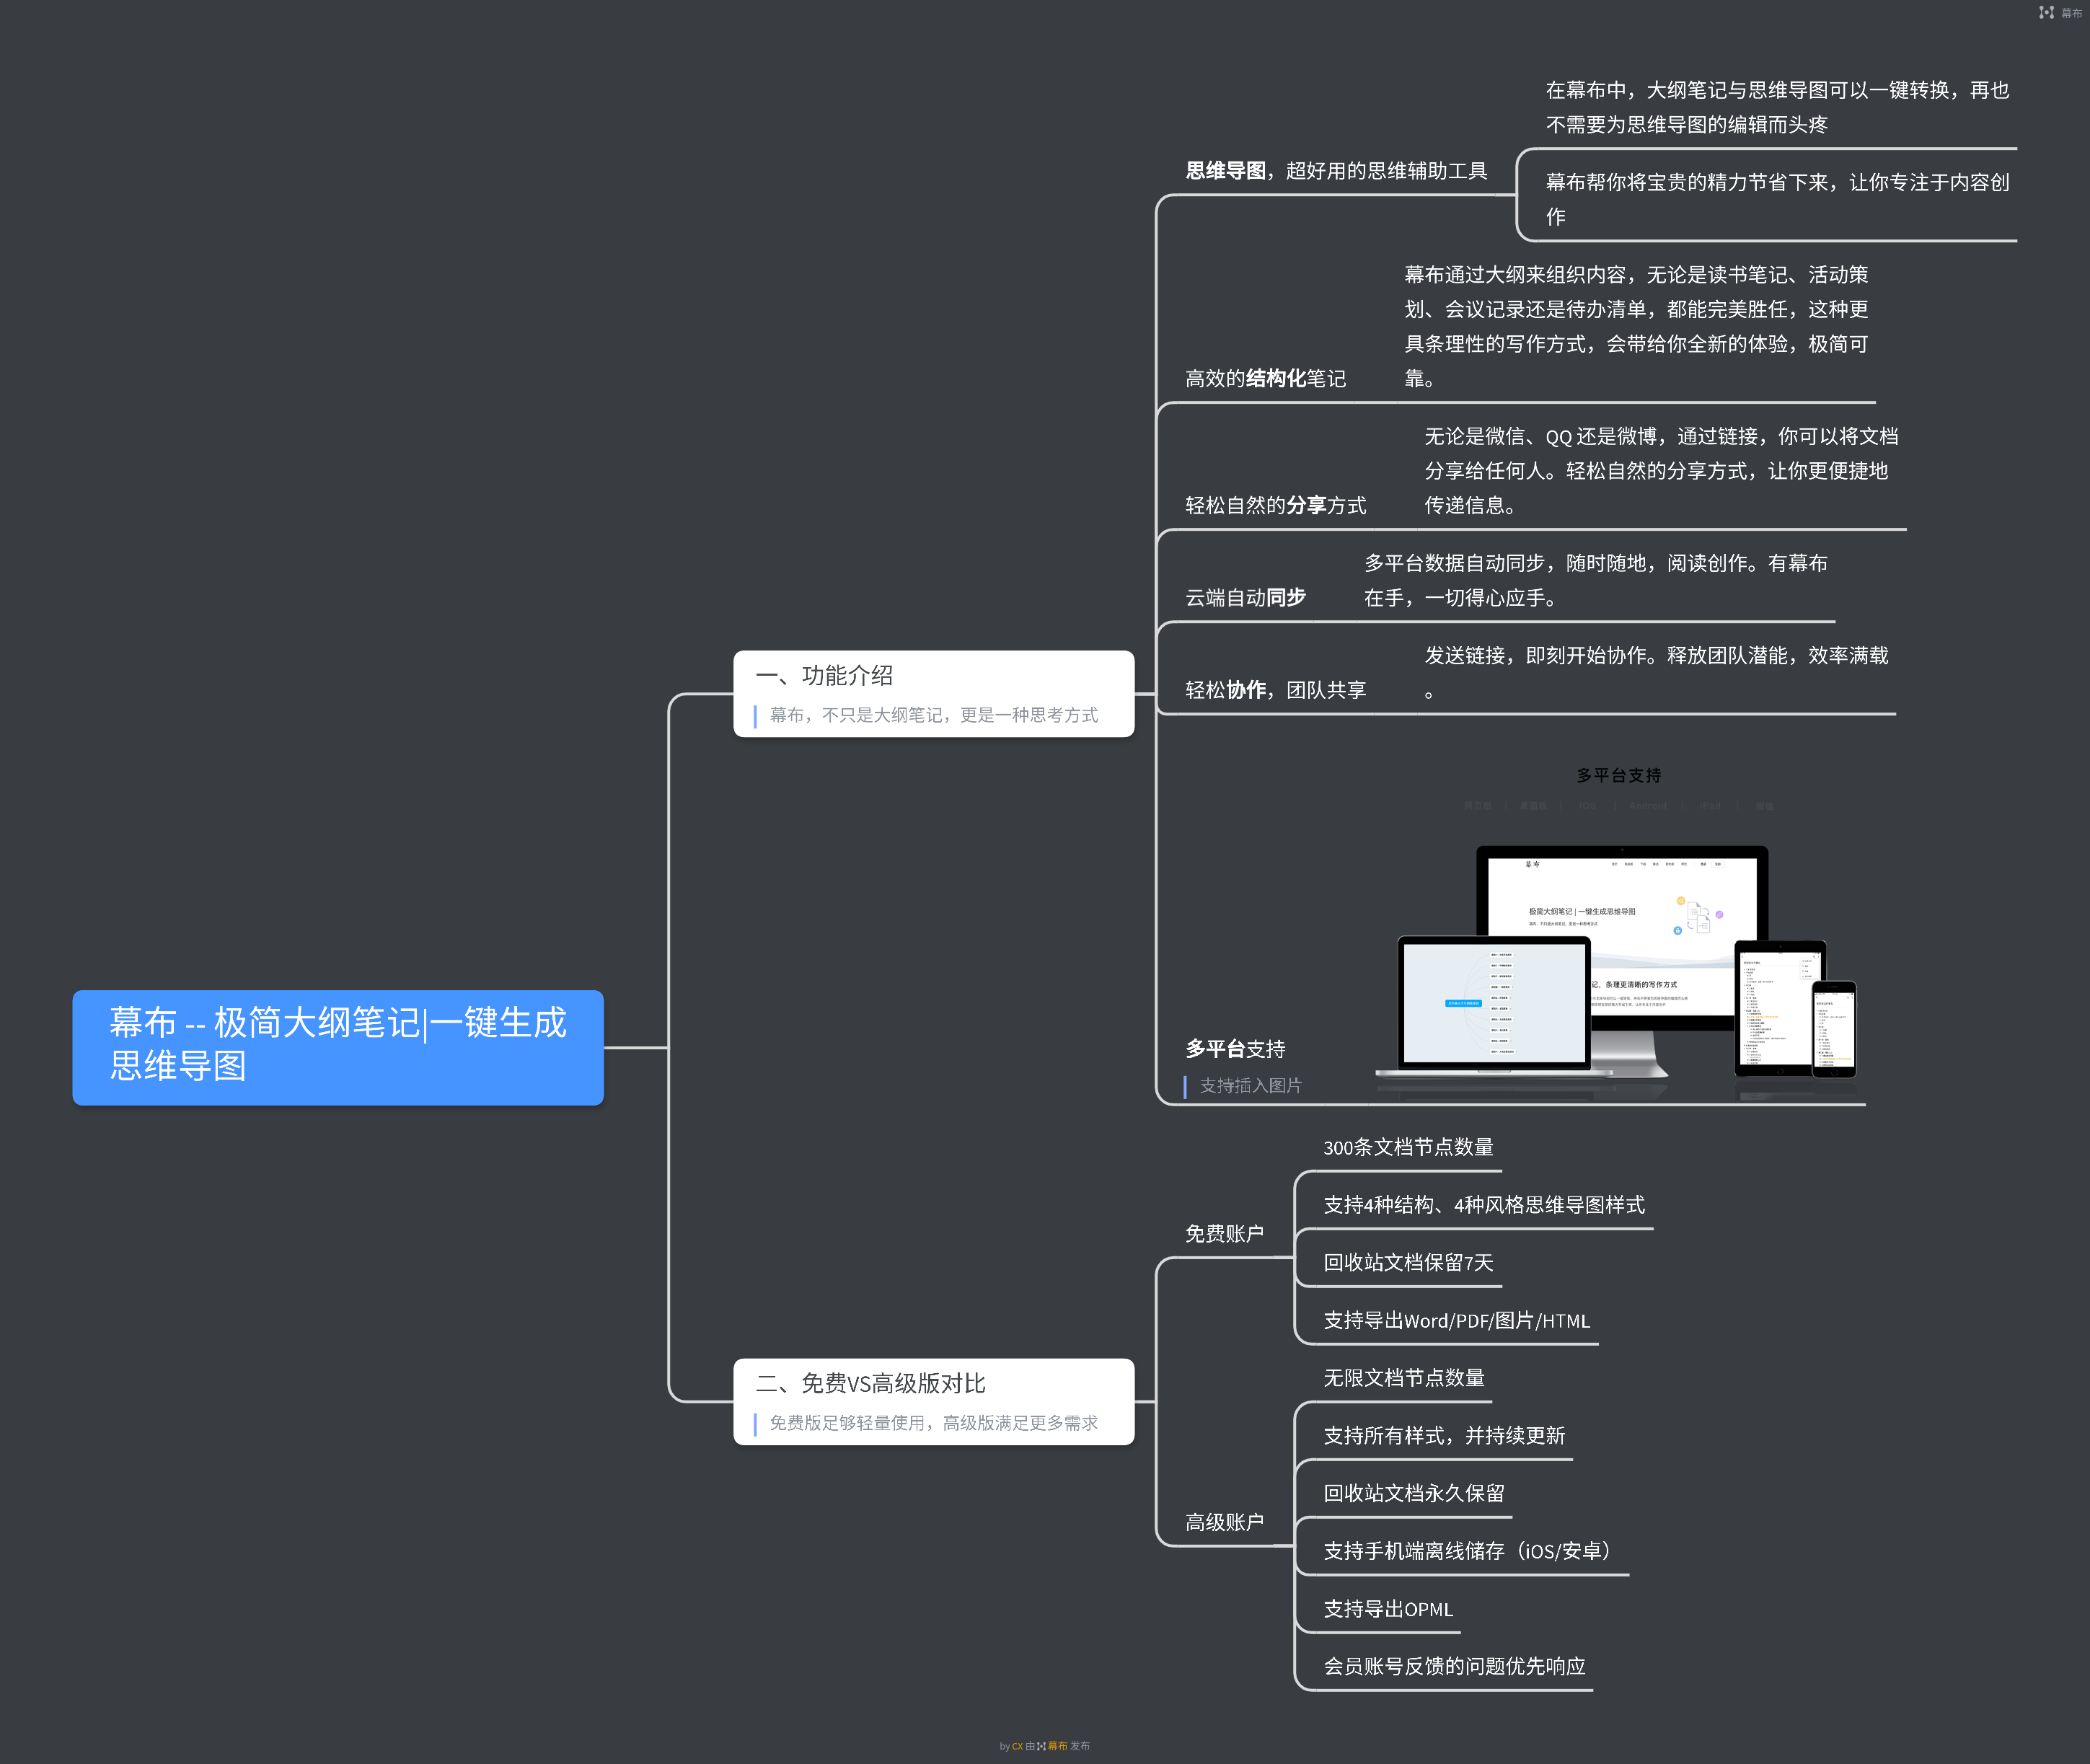Click paragraph 幕布通过大纲来组织内容
The width and height of the screenshot is (2090, 1764).
point(1636,326)
